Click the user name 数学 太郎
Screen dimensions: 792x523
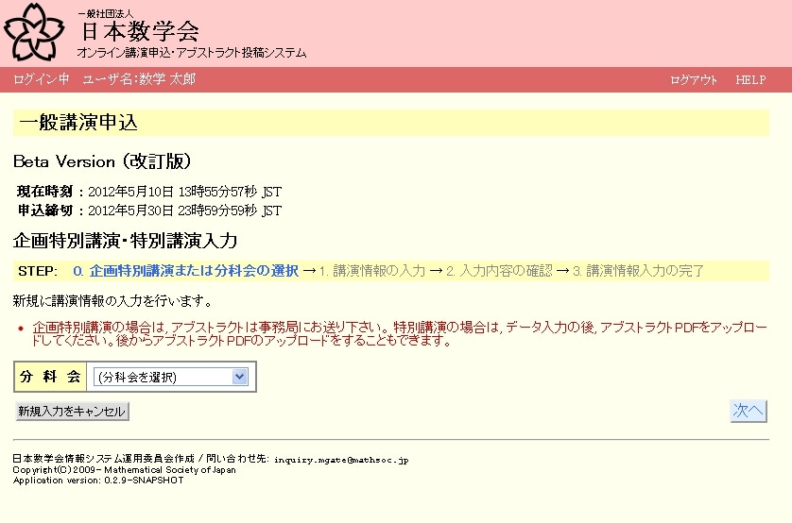pyautogui.click(x=166, y=79)
